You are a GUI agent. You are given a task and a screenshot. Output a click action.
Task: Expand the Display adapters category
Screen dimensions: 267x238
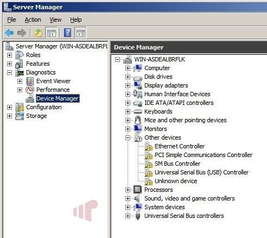pyautogui.click(x=128, y=85)
